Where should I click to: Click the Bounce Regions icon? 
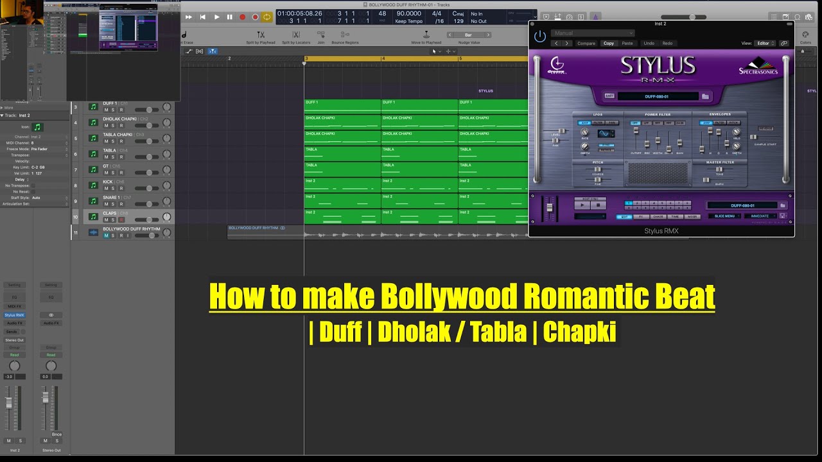(x=345, y=35)
